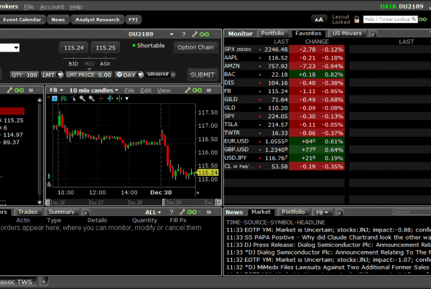Image resolution: width=431 pixels, height=289 pixels.
Task: Click MID on bid-ask price slider
Action: point(89,64)
